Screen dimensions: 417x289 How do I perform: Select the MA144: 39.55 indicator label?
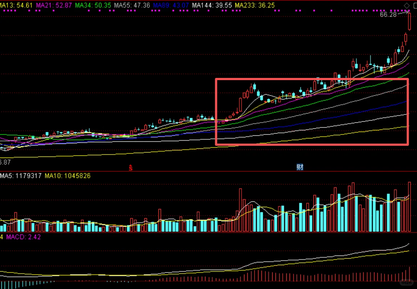[x=212, y=5]
